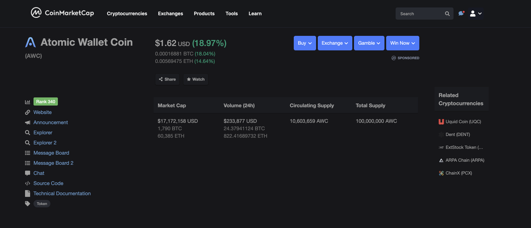This screenshot has width=531, height=228.
Task: Click the $233,877 USD volume value
Action: pos(240,121)
